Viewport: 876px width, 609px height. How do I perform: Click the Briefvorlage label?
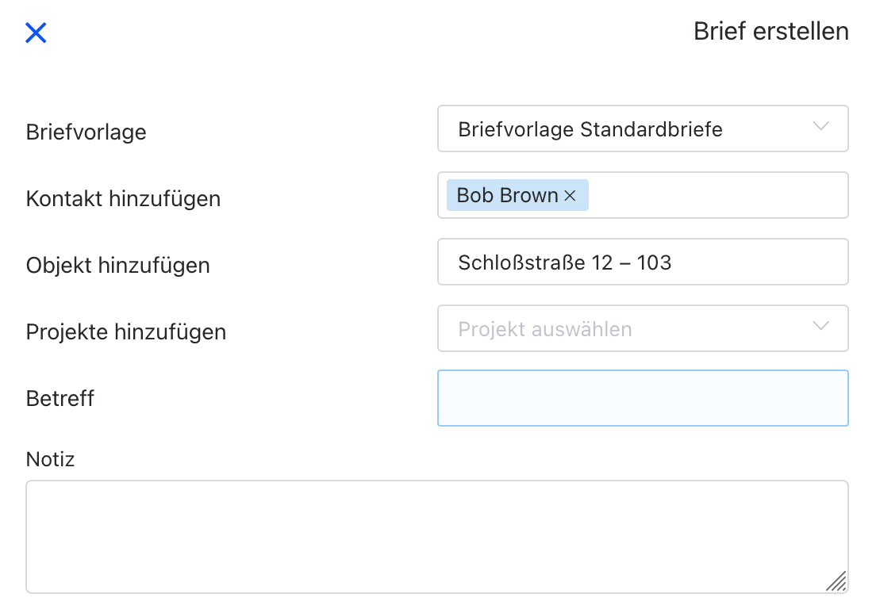click(x=86, y=132)
